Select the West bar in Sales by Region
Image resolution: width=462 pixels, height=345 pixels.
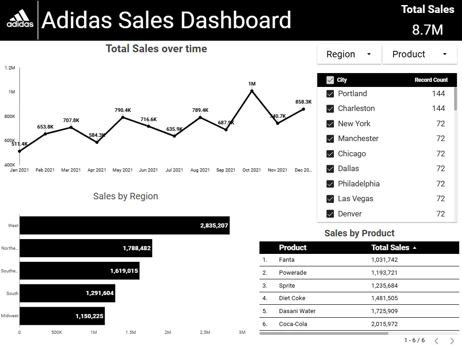124,225
